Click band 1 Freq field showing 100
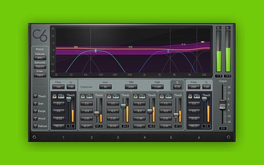Viewport: 264px width, 165px height. click(x=58, y=87)
